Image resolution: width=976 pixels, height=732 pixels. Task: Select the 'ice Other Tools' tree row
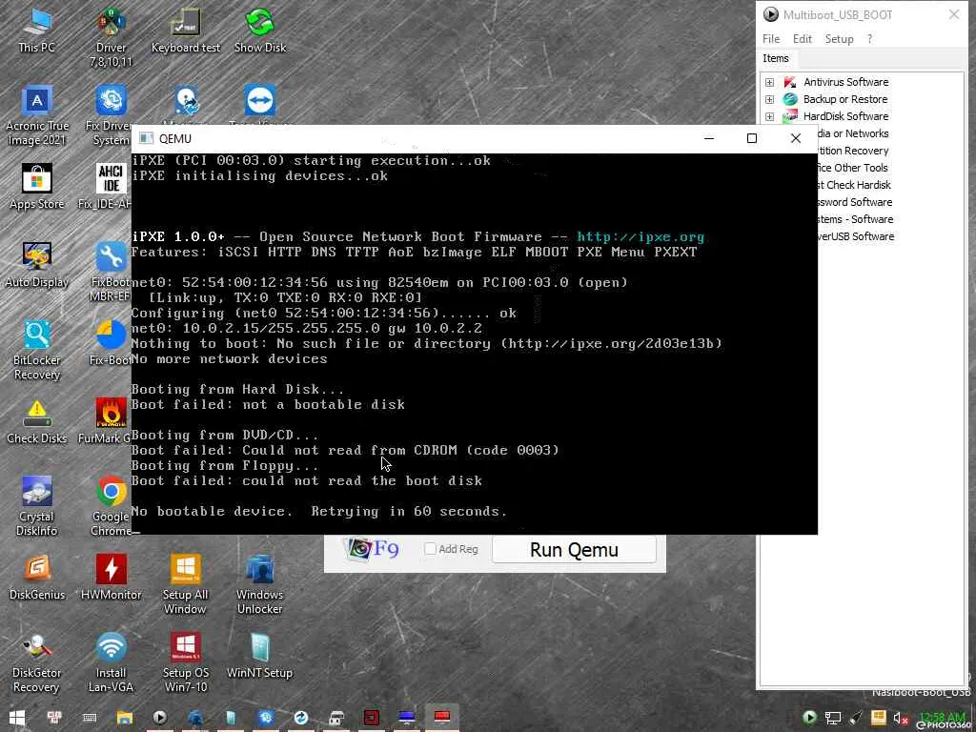coord(853,168)
